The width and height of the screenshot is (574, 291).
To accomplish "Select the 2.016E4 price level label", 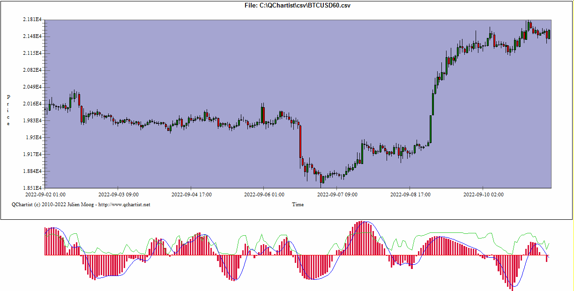I will point(32,104).
